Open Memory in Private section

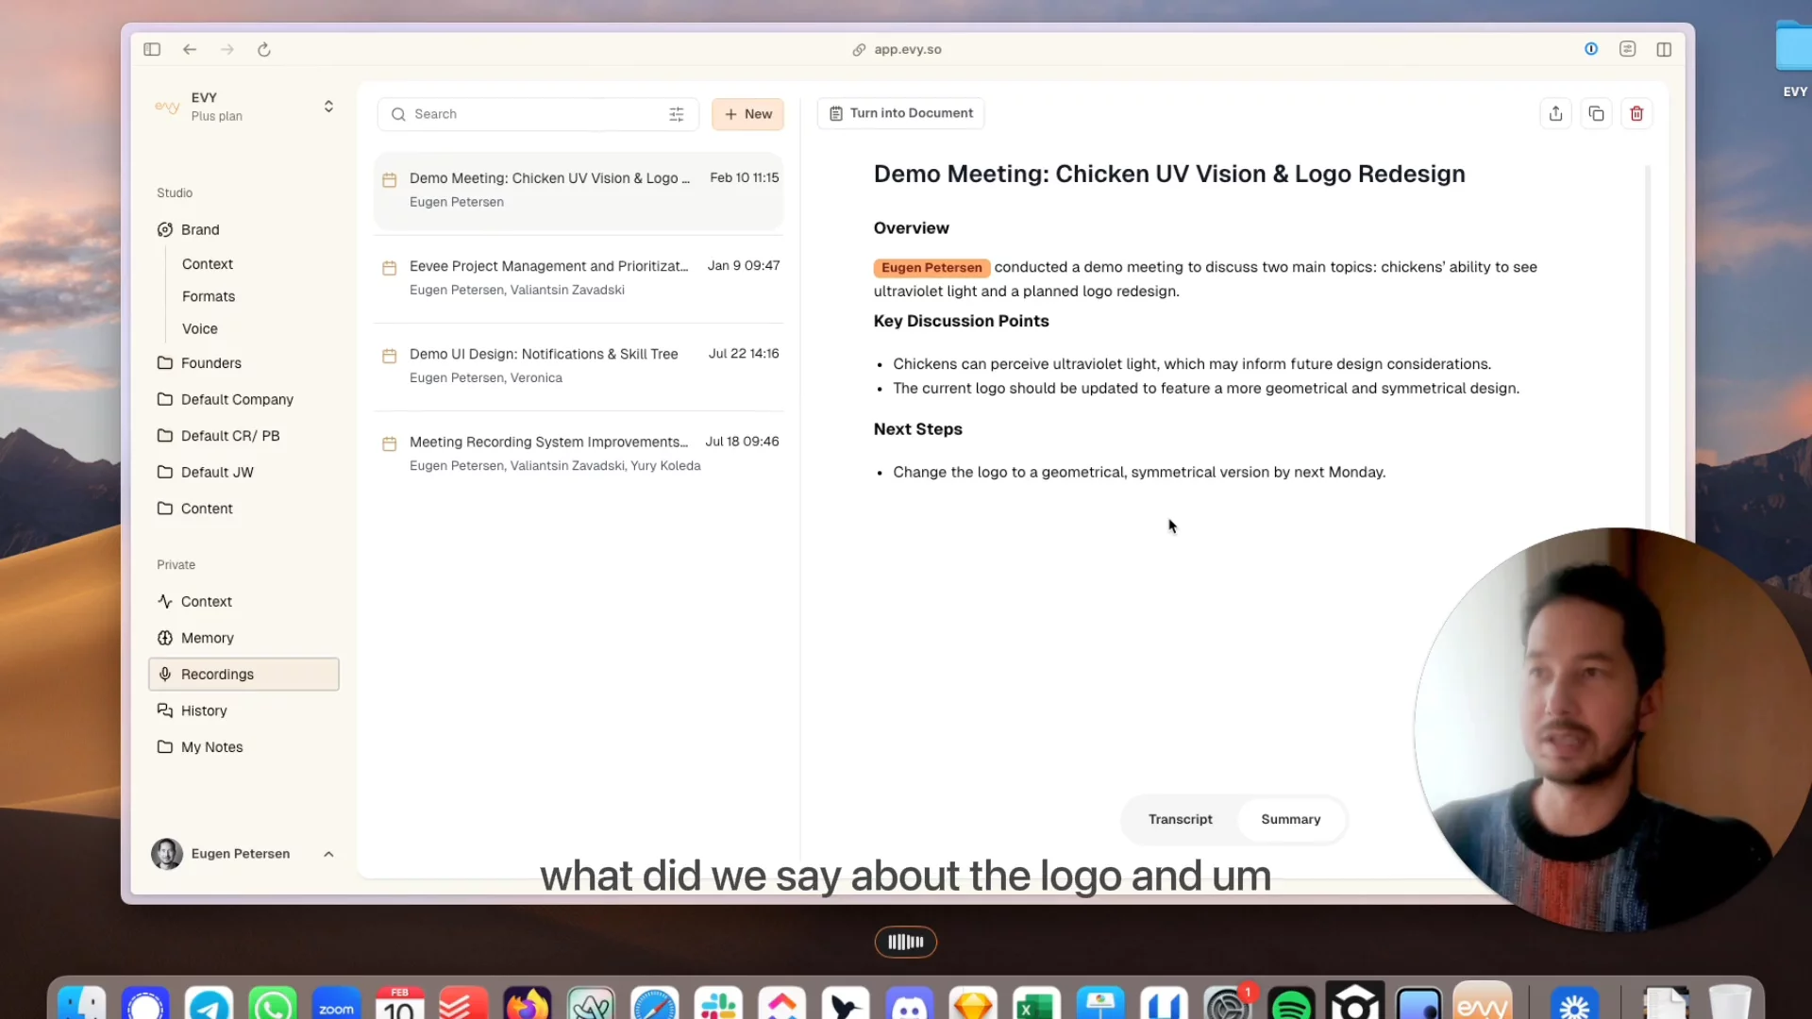[x=207, y=638]
